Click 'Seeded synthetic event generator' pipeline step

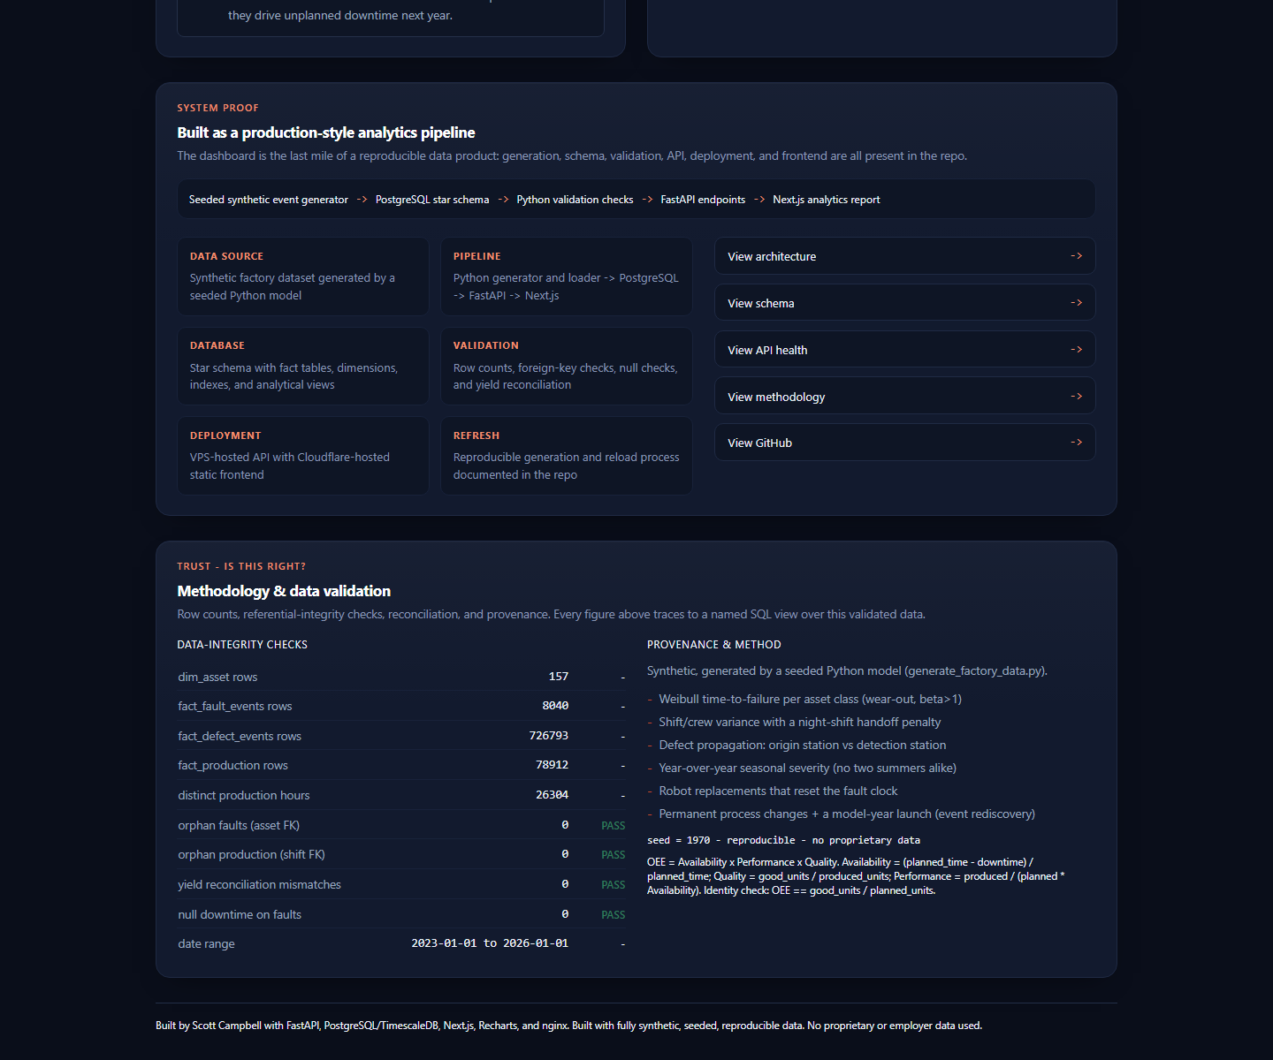(x=269, y=200)
